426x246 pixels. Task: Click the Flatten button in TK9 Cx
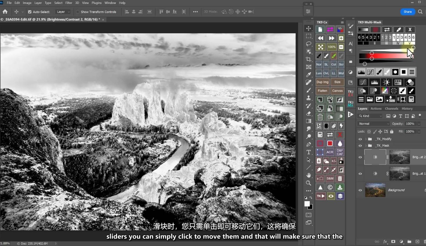tap(322, 91)
